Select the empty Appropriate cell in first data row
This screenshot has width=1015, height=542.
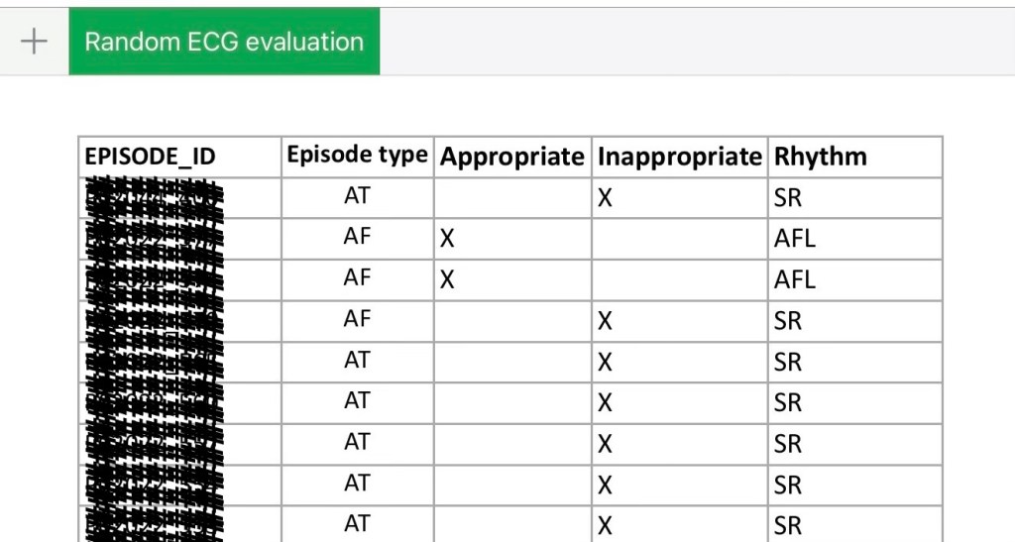coord(511,198)
